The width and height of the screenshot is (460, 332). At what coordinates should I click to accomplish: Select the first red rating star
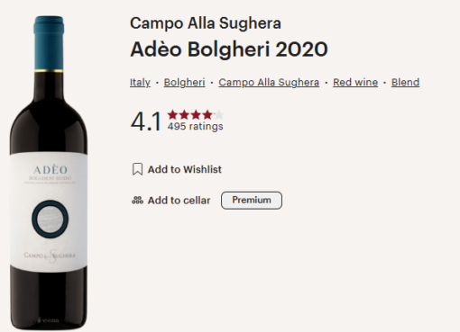(172, 114)
